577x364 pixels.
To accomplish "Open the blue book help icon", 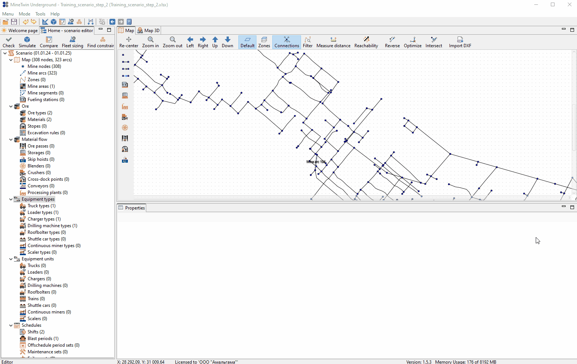I will coord(129,22).
